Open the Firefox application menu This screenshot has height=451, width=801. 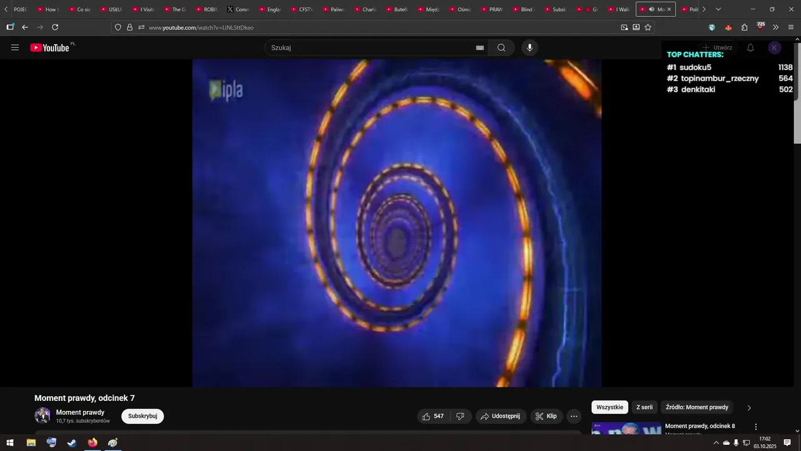point(791,28)
